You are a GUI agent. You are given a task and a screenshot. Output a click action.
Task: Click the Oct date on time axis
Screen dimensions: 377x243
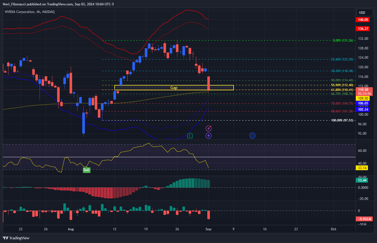[x=333, y=229]
